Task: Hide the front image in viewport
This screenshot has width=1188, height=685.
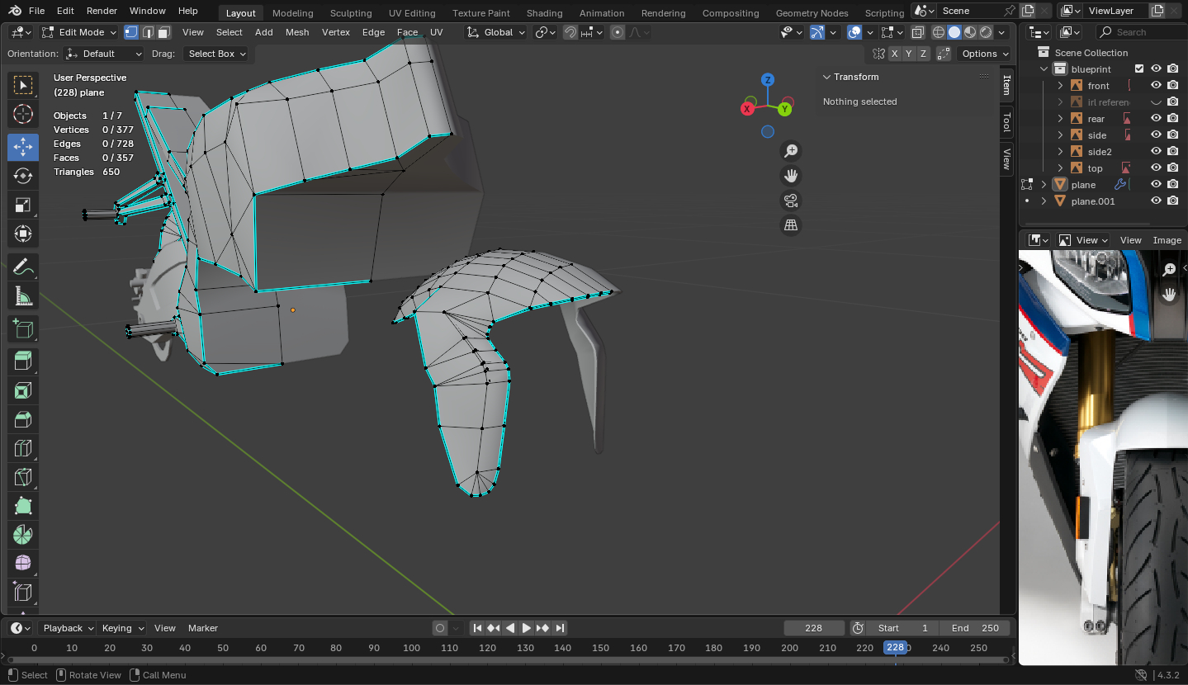Action: click(1156, 85)
